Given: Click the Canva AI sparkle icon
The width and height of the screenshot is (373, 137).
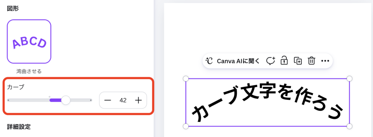Looking at the screenshot, I should [209, 61].
